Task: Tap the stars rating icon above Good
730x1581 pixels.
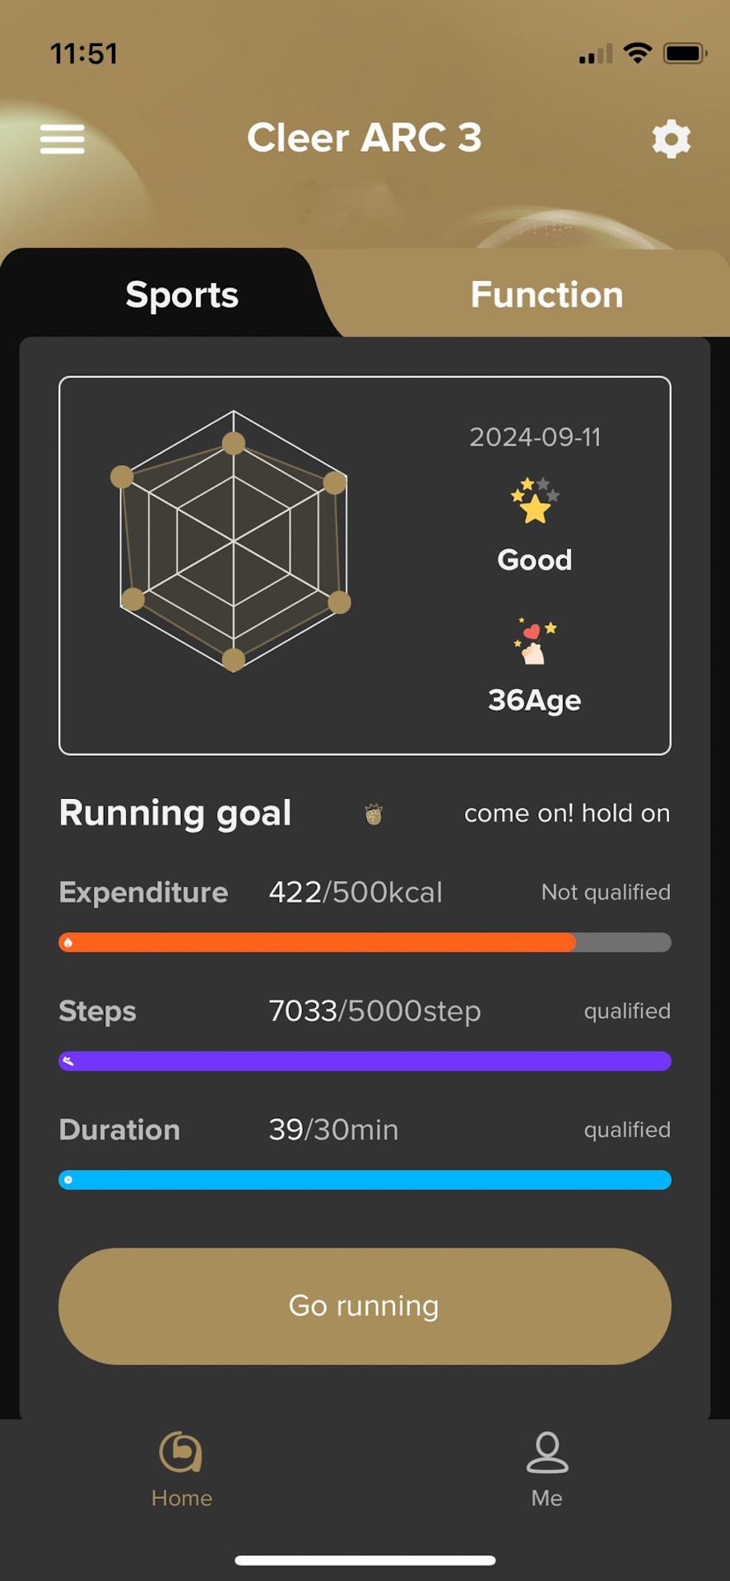Action: [x=535, y=501]
